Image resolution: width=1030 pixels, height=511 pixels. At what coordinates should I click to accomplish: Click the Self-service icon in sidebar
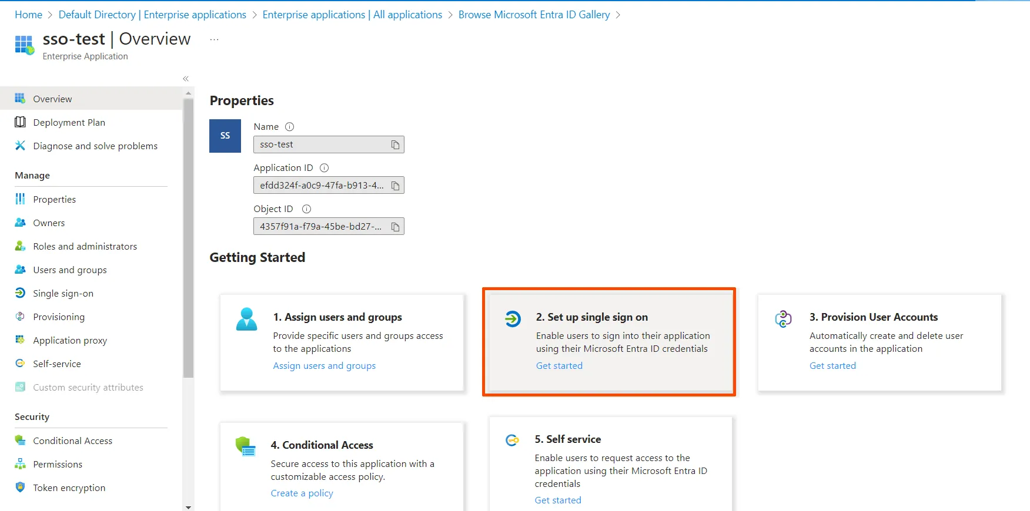pos(20,363)
